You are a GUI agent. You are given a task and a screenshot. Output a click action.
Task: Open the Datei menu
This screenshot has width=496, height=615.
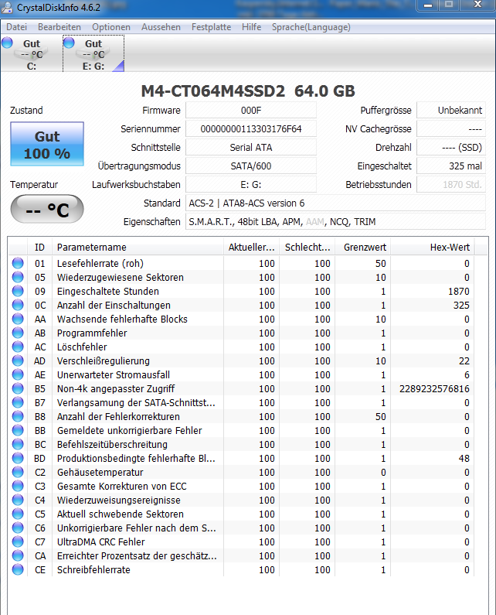pos(17,27)
